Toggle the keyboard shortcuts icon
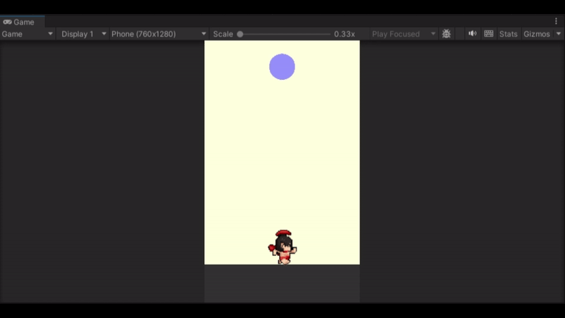 (489, 33)
